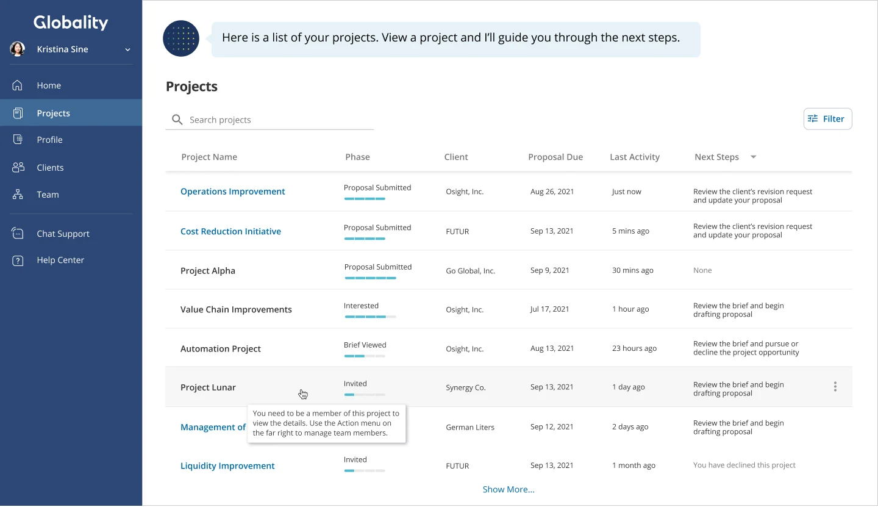Click the Help Center question mark icon
878x507 pixels.
pos(18,261)
